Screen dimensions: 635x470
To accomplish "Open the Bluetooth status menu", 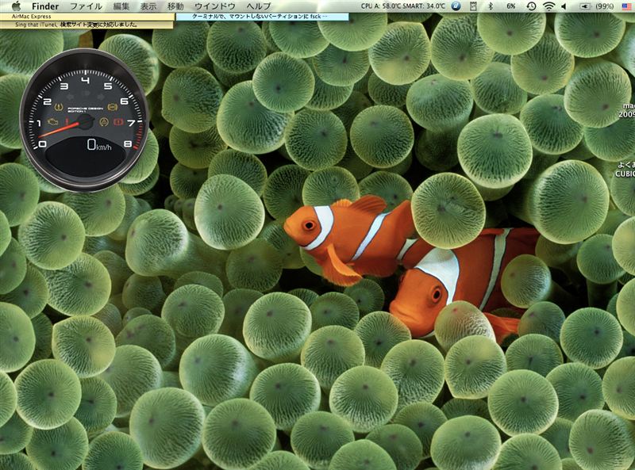I will coord(491,6).
